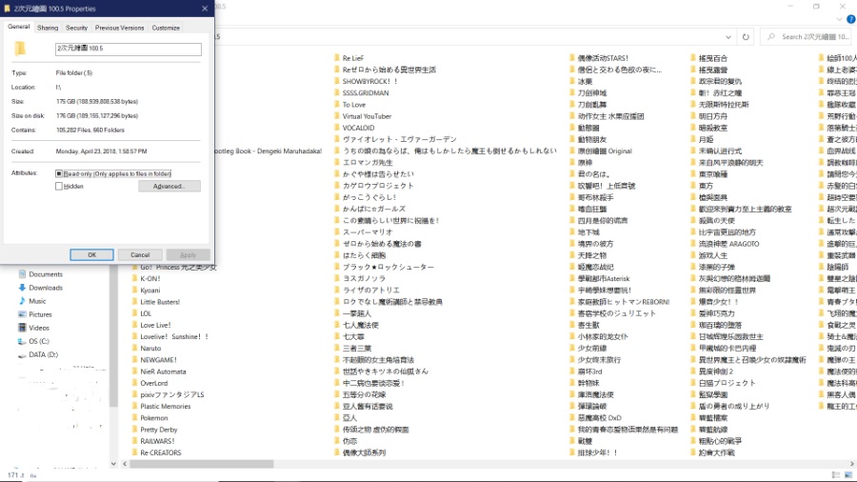Close the Properties dialog window
The image size is (857, 482).
point(205,9)
